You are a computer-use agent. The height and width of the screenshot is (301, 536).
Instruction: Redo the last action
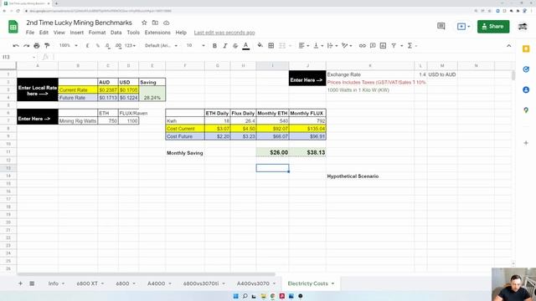(x=26, y=46)
